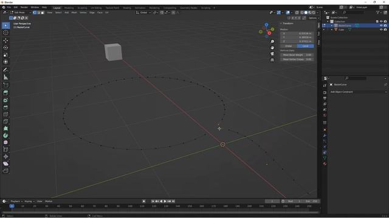Screen dimensions: 389x218
Task: Select the Rip Region tool
Action: point(5,171)
